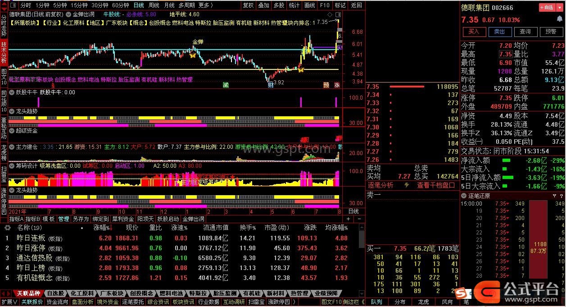The height and width of the screenshot is (307, 566).
Task: Click the 买入 buy button
Action: coord(474,32)
